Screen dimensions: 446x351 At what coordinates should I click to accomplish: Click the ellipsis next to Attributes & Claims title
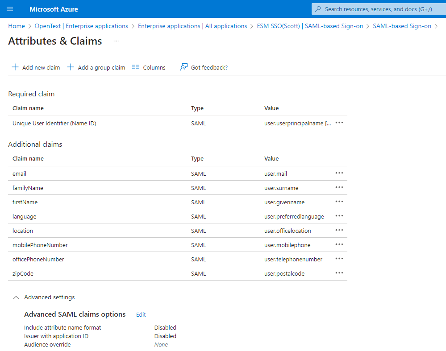(x=116, y=41)
